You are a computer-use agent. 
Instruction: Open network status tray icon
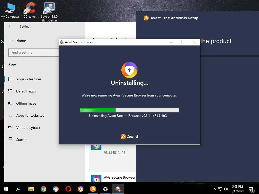220,189
